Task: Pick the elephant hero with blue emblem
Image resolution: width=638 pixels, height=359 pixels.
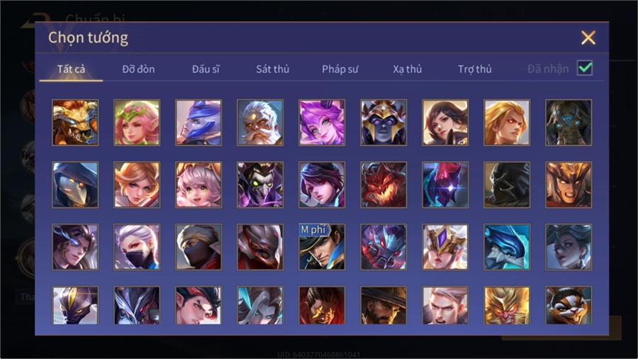Action: [569, 123]
